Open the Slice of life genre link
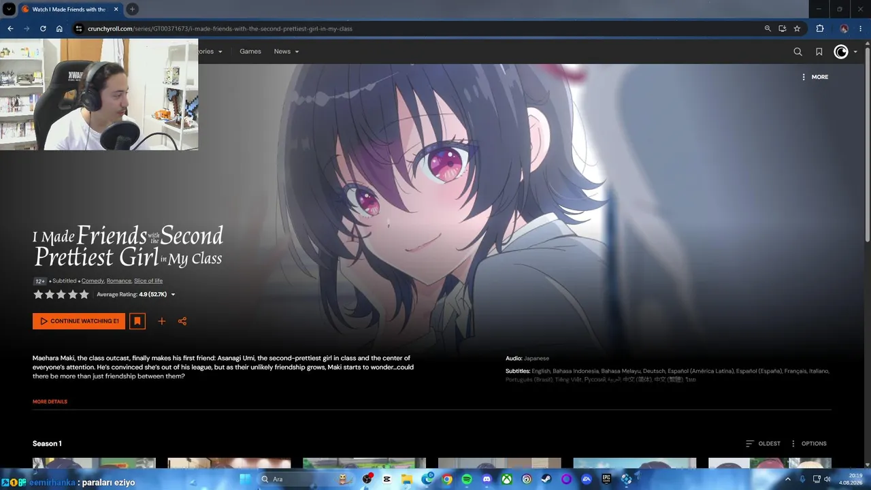 148,281
